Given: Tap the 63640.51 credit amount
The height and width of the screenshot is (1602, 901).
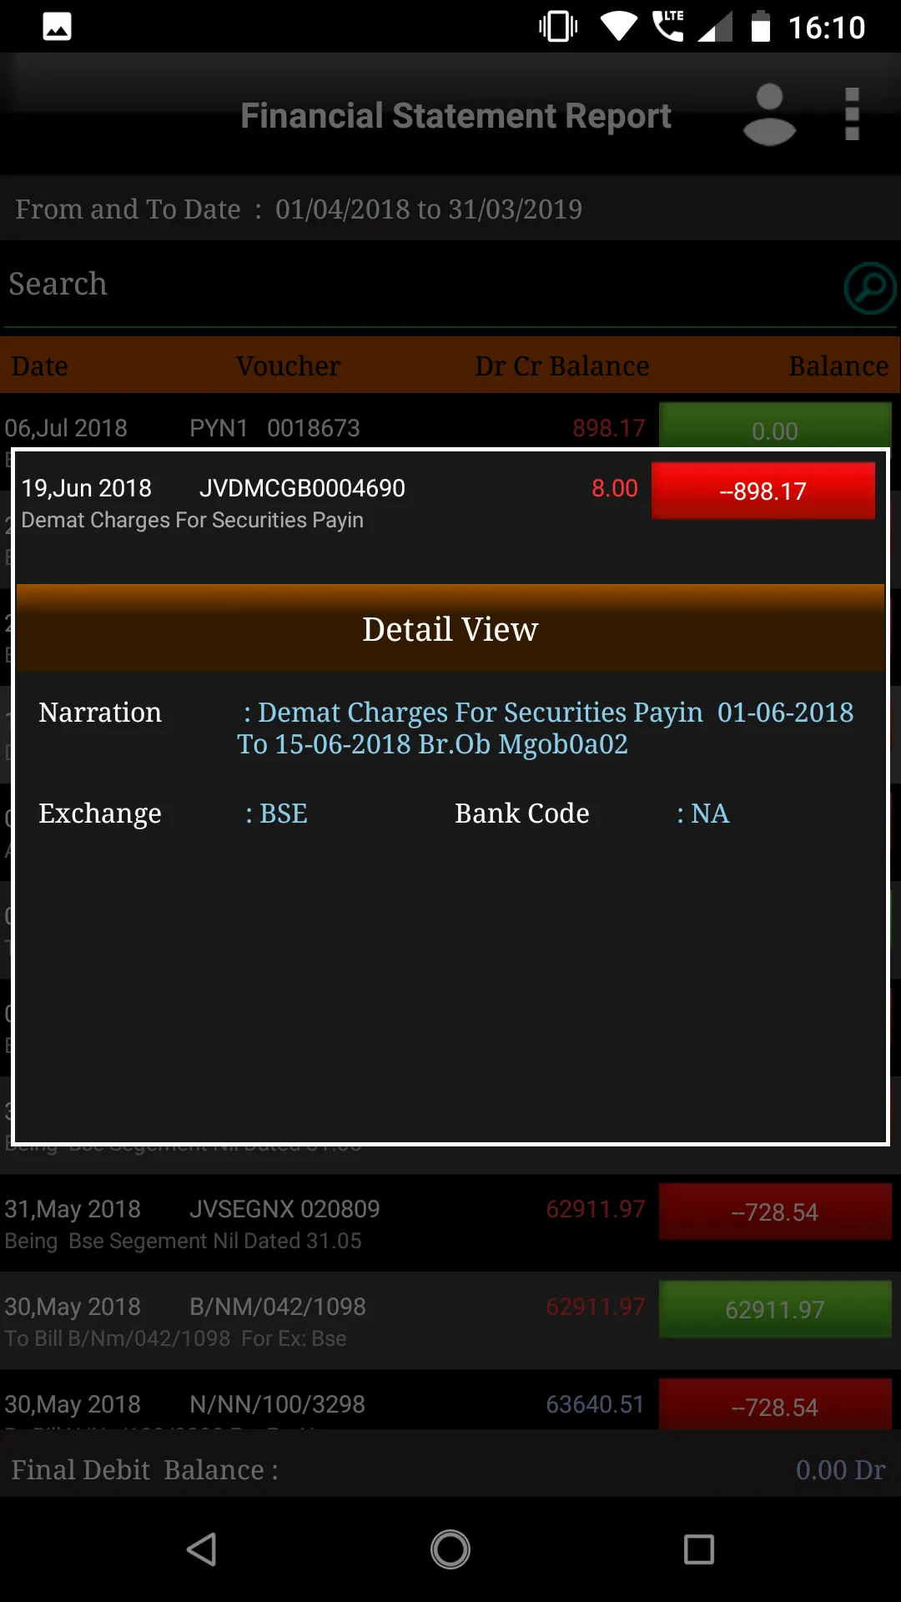Looking at the screenshot, I should coord(595,1404).
